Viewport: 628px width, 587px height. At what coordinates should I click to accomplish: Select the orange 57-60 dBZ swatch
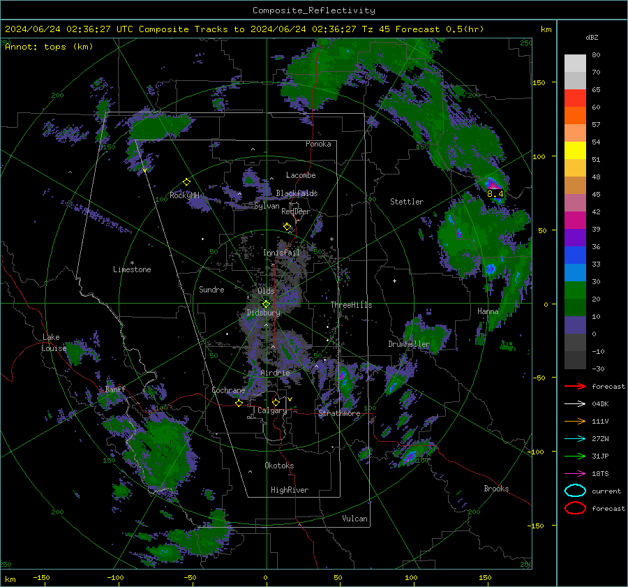pyautogui.click(x=575, y=116)
